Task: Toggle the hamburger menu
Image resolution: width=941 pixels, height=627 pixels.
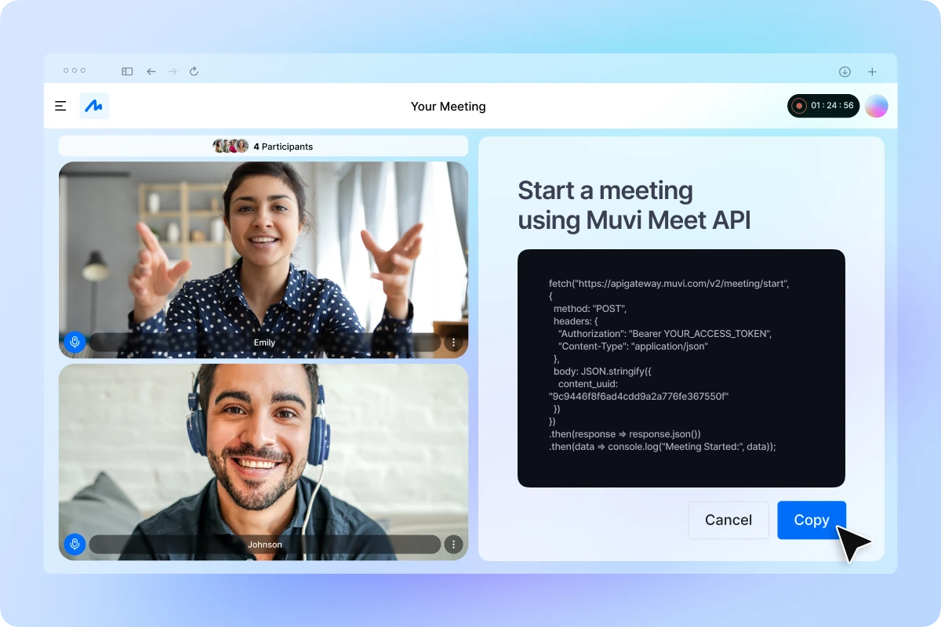Action: tap(60, 106)
